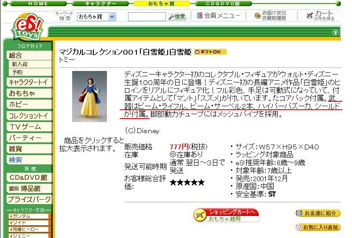Select 新入荷 in floor guide
Screen dimensions: 352x238
30,64
